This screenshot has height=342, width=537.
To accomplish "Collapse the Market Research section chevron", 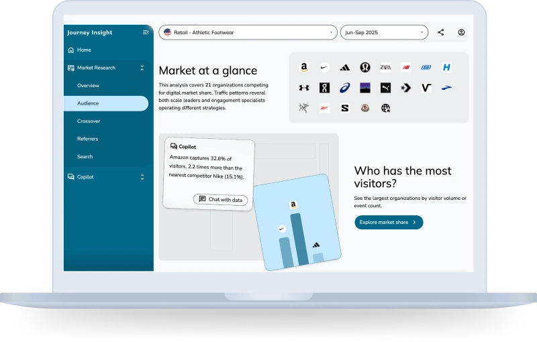I will [x=142, y=68].
